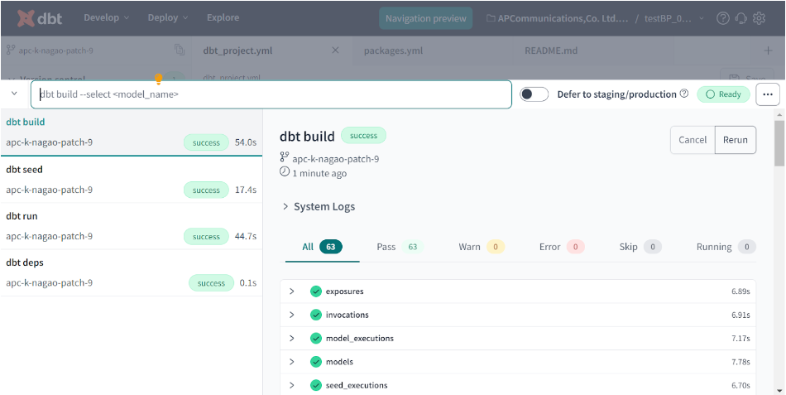Select the All 63 results tab
Viewport: 786px width, 395px height.
[x=323, y=247]
